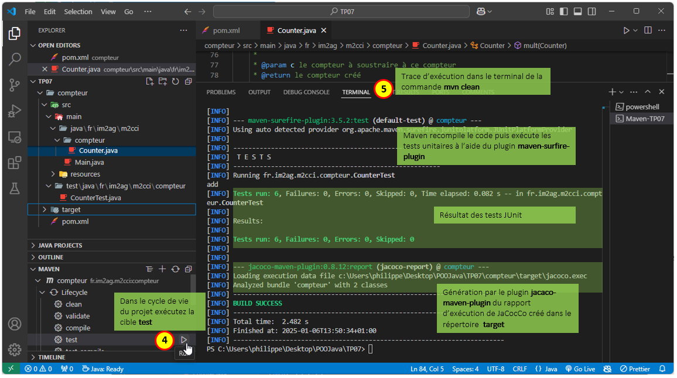Screen dimensions: 677x378
Task: Toggle the primary sidebar layout button
Action: pos(563,12)
